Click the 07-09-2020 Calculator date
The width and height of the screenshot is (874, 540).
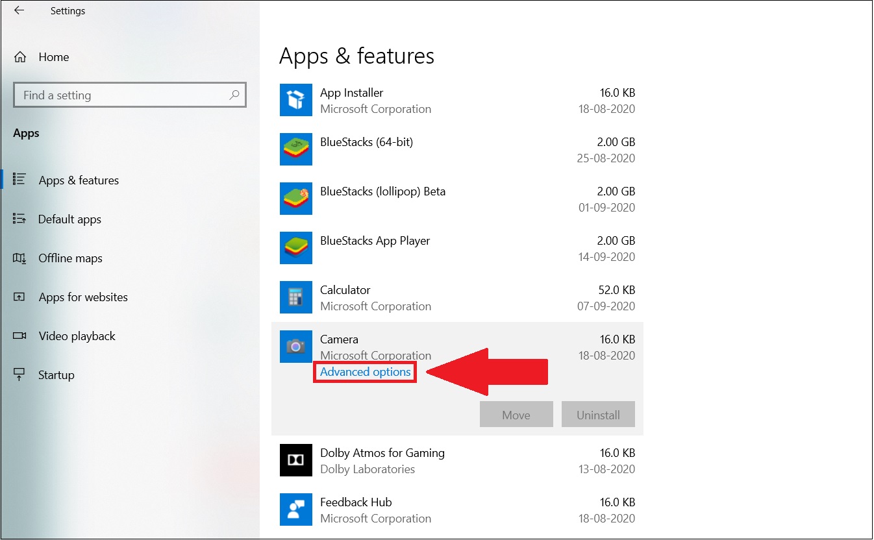[606, 306]
